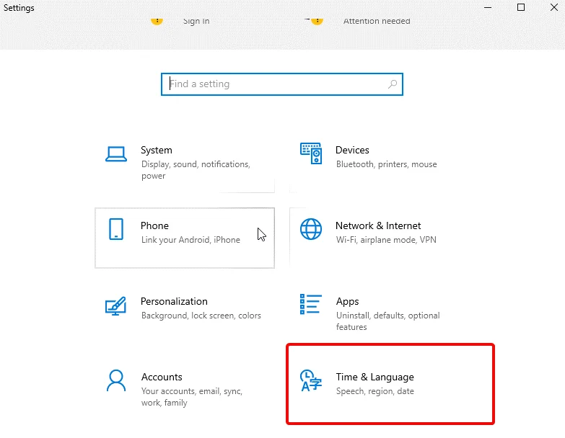Click warning icon beside Sign in
The width and height of the screenshot is (565, 438).
tap(157, 20)
